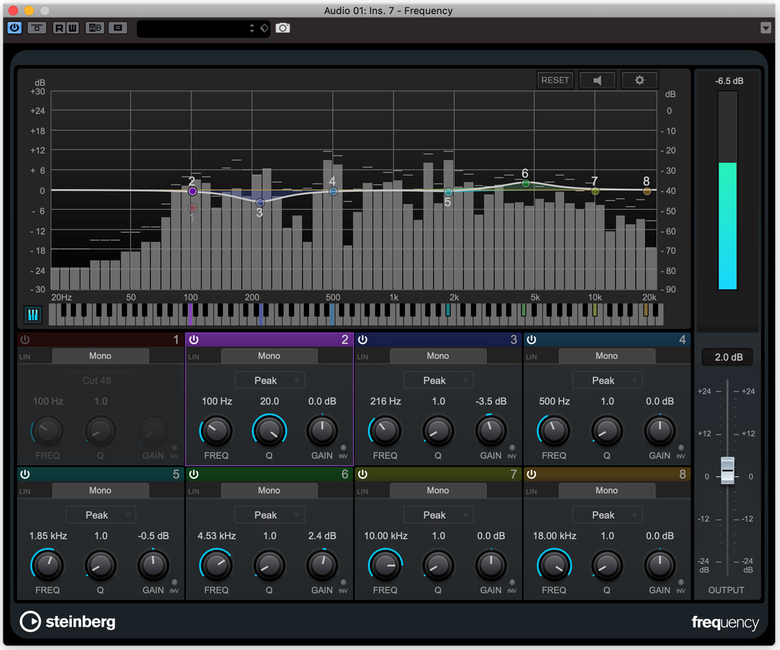Toggle the piano keyboard display icon
The height and width of the screenshot is (650, 780).
point(33,315)
